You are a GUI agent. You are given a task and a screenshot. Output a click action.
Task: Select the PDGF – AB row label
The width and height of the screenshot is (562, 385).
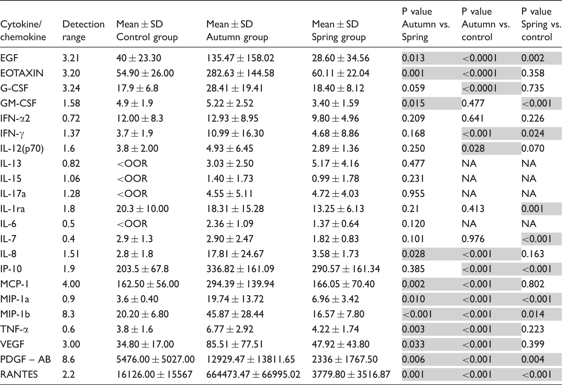25,359
